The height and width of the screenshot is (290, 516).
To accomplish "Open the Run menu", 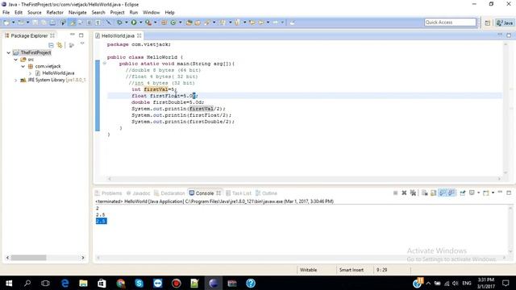I will 134,13.
